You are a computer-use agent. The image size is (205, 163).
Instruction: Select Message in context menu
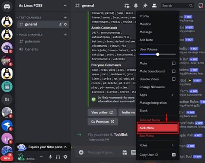[x=157, y=32]
